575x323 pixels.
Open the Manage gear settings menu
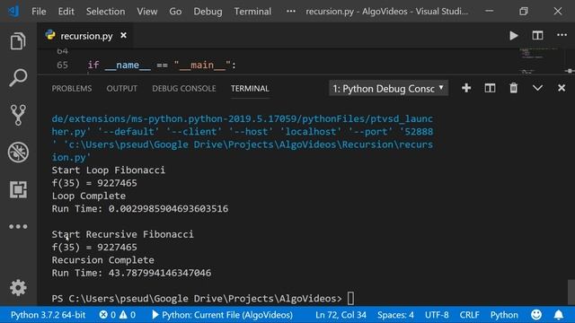pyautogui.click(x=18, y=288)
